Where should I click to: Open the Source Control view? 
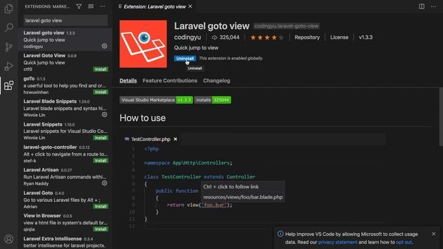[9, 47]
